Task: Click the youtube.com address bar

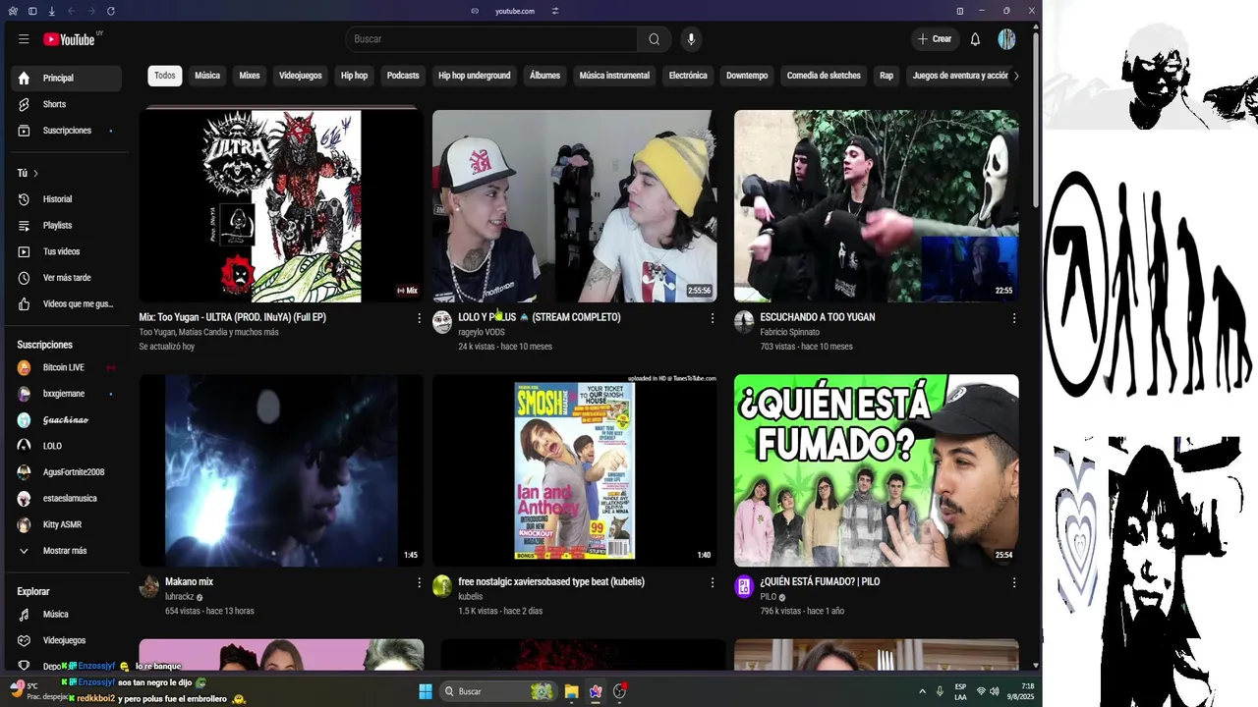Action: click(515, 11)
